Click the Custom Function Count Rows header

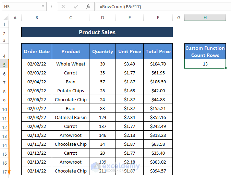[205, 51]
